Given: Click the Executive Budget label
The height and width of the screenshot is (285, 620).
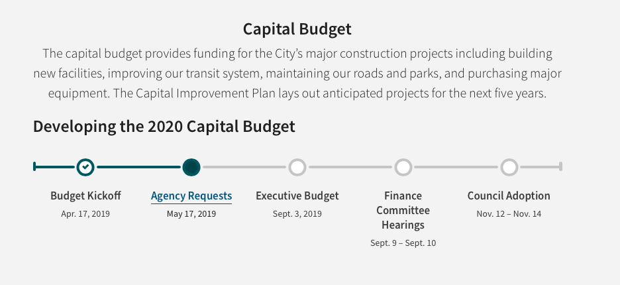Looking at the screenshot, I should coord(297,196).
